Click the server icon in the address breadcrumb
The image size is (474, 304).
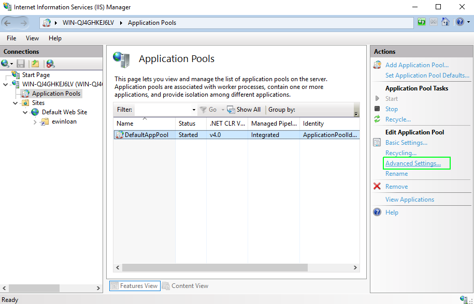(47, 23)
